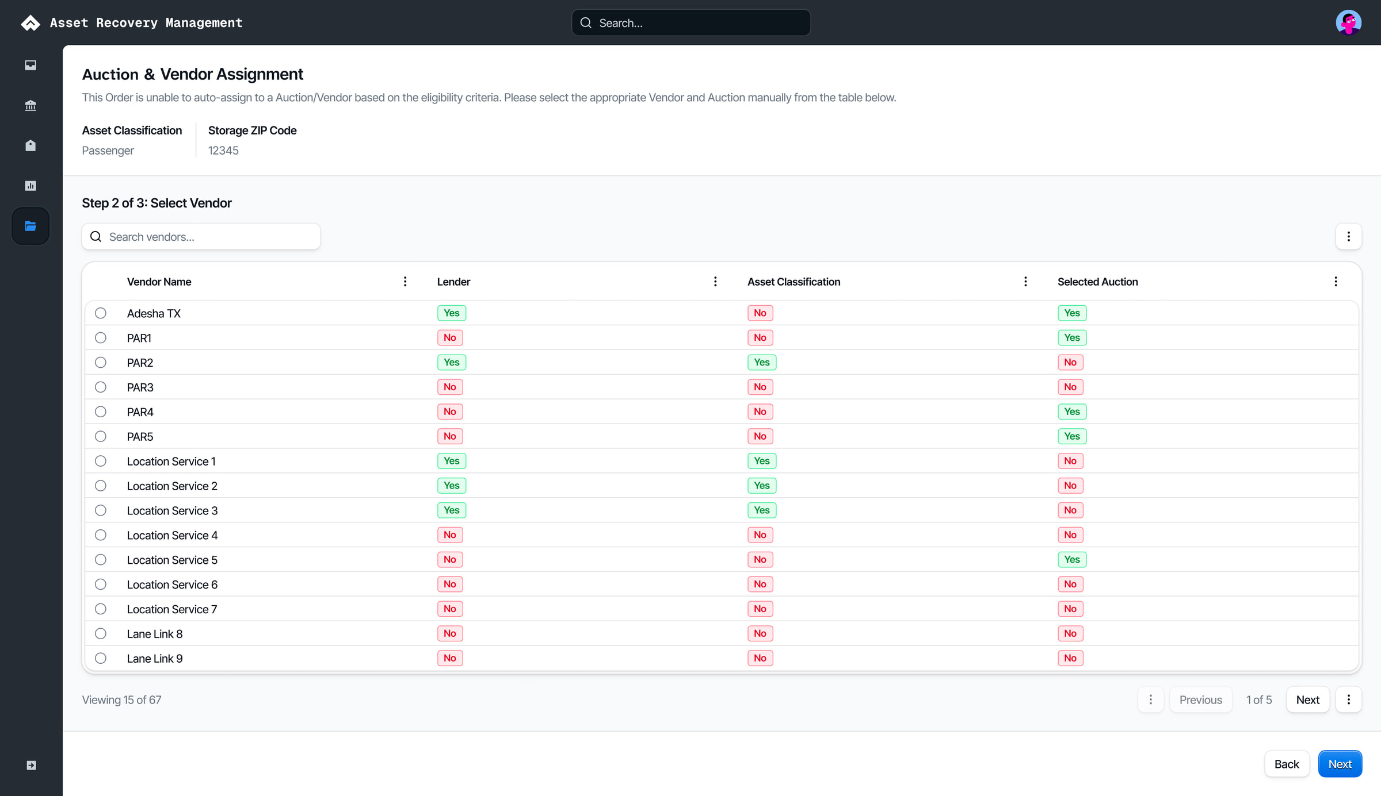The height and width of the screenshot is (796, 1381).
Task: Open Vendor Name column options menu
Action: (405, 282)
